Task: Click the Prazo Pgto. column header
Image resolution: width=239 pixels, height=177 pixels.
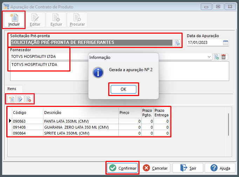Action: (148, 113)
